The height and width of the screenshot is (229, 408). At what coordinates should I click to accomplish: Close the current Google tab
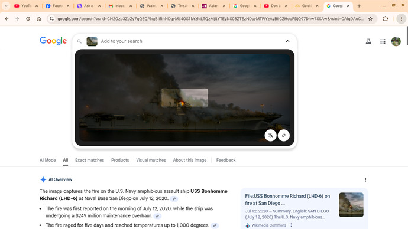348,6
